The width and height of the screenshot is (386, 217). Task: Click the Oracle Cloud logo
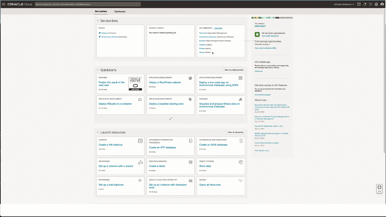point(20,4)
